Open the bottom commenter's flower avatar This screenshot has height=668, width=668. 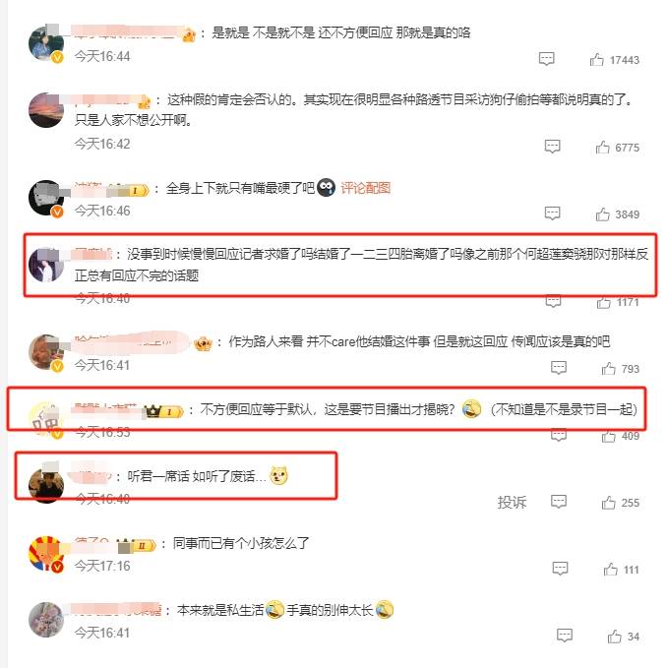46,620
